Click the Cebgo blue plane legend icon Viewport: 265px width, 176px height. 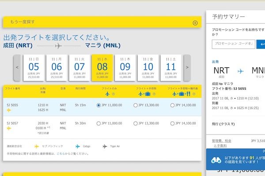coord(78,147)
